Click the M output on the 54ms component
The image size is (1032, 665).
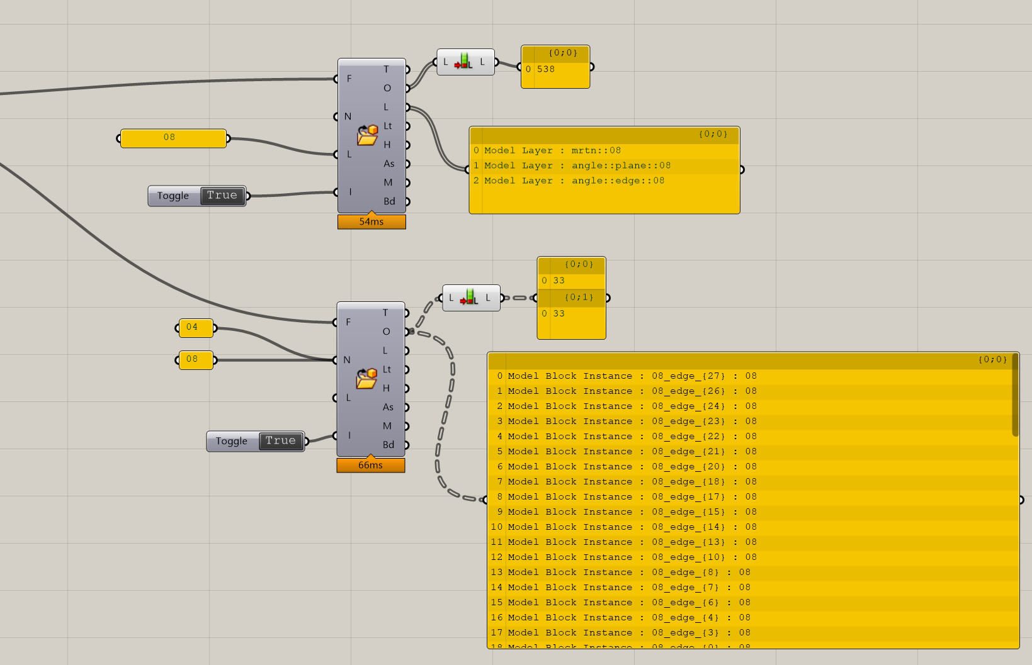[x=388, y=182]
